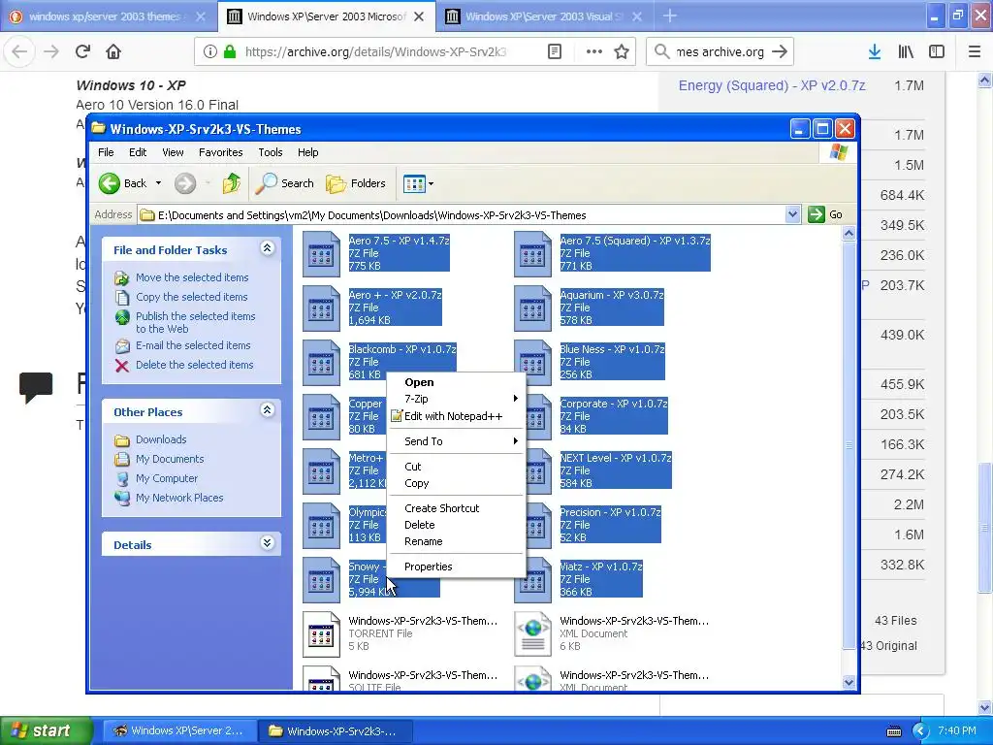Choose Rename in the context menu

(457, 541)
